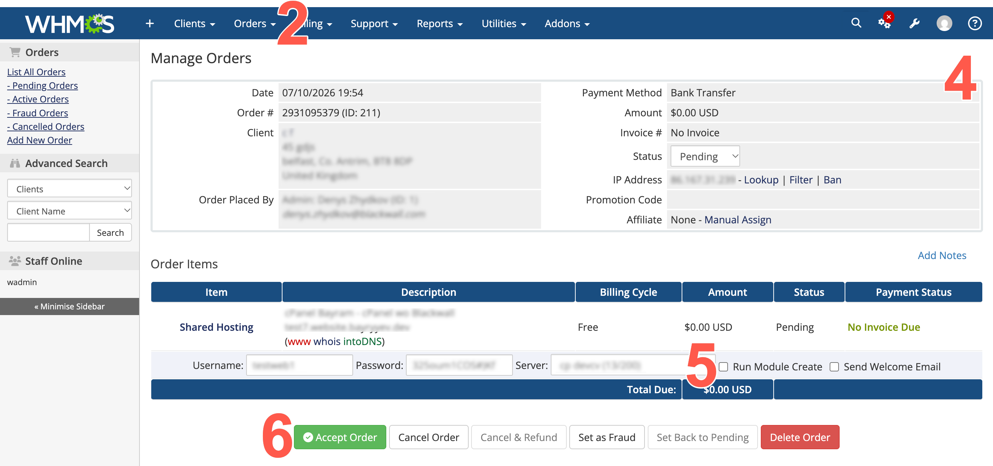Click the Set as Fraud button
This screenshot has width=993, height=466.
(607, 437)
